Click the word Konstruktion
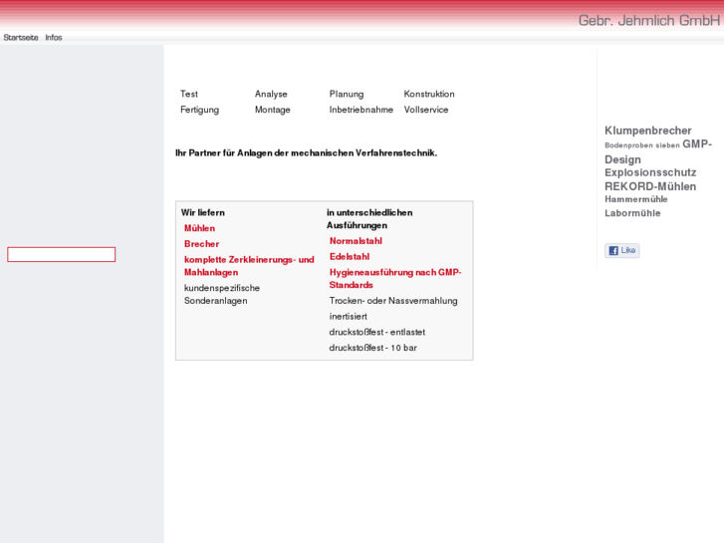The image size is (724, 543). 429,95
